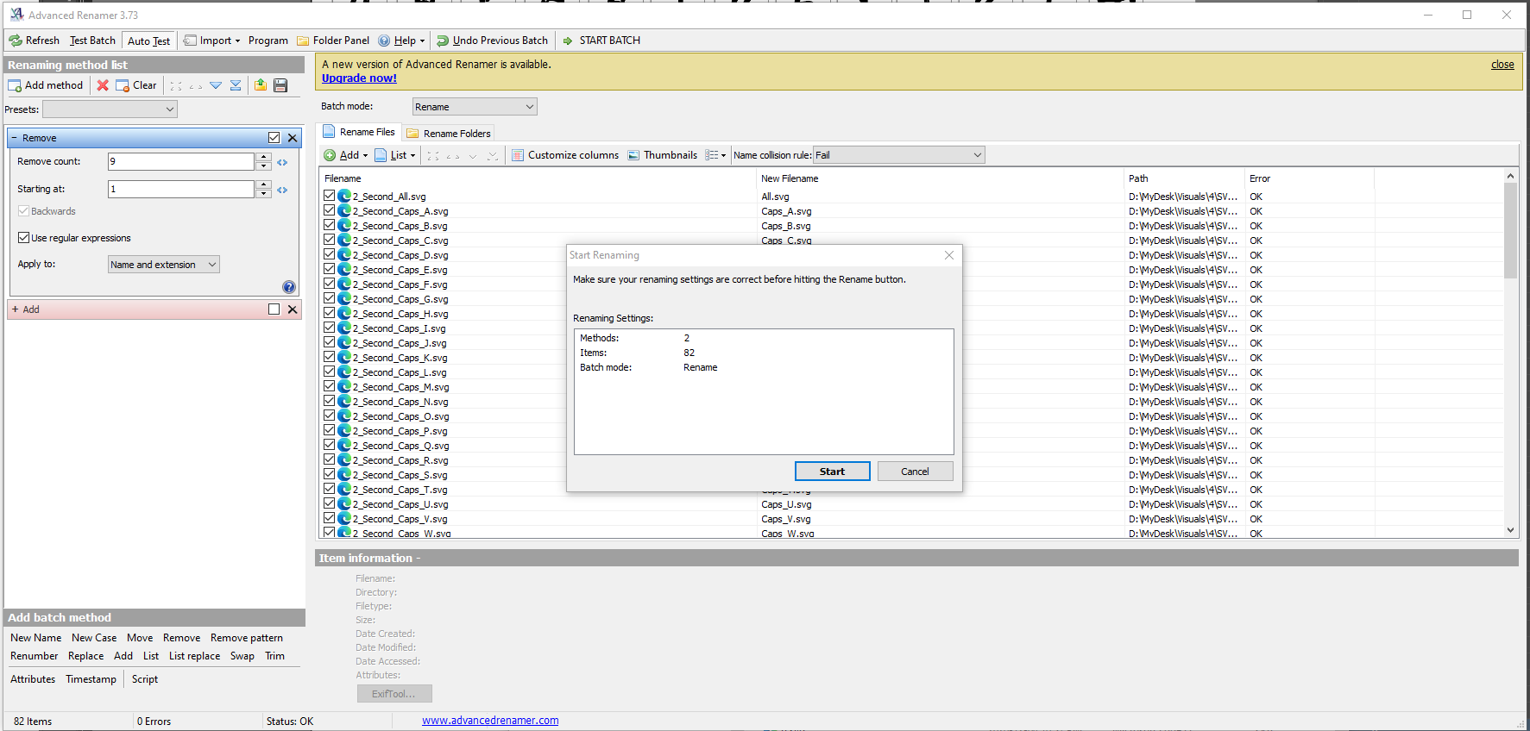The width and height of the screenshot is (1530, 731).
Task: Enable the Add method checkbox
Action: point(274,309)
